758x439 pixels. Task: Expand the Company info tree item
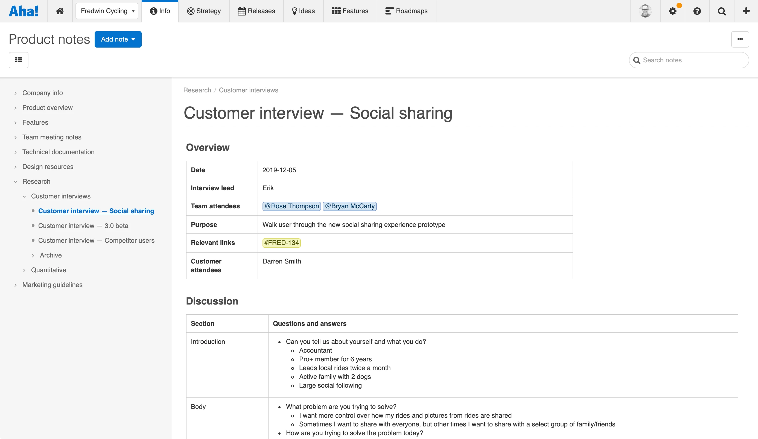point(15,93)
